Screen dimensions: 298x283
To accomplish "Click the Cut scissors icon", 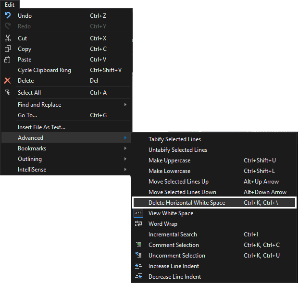I will (7, 38).
